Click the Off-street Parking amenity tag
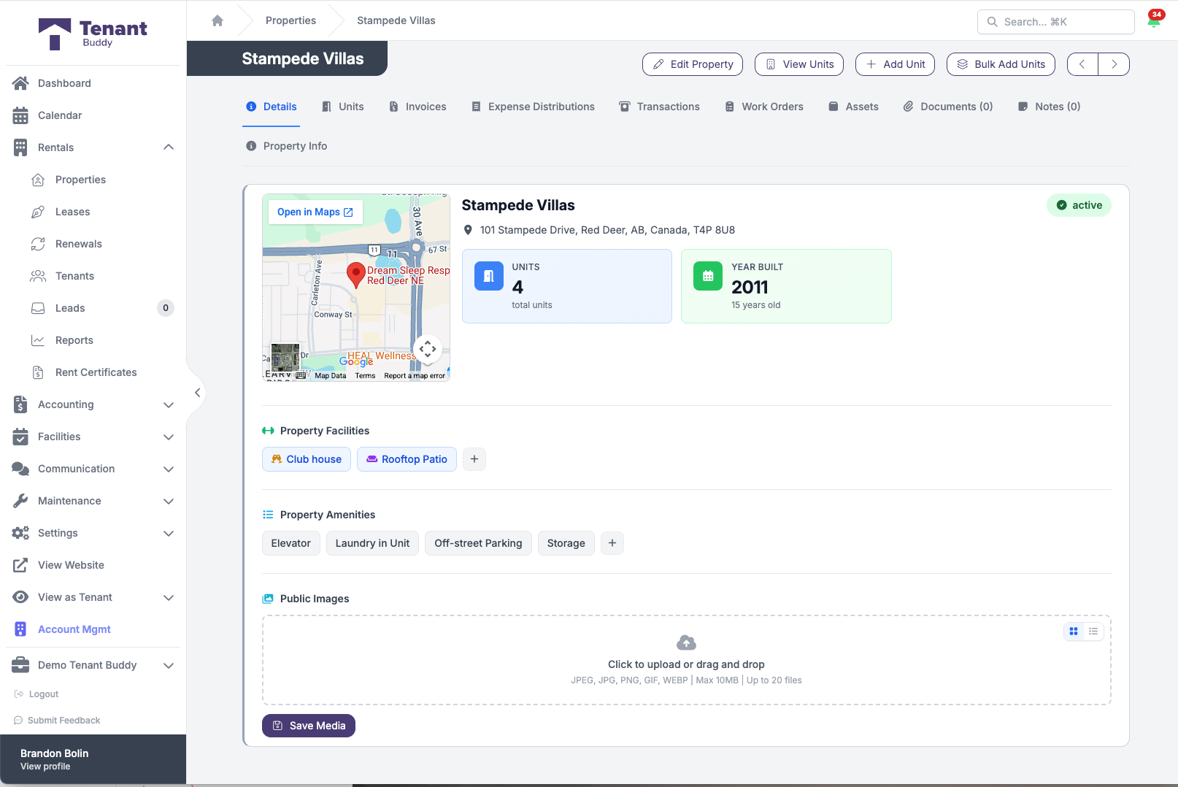 [x=478, y=543]
